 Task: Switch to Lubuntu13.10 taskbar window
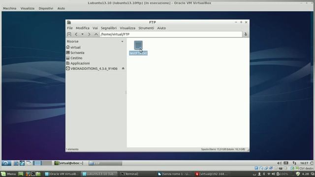click(x=99, y=174)
